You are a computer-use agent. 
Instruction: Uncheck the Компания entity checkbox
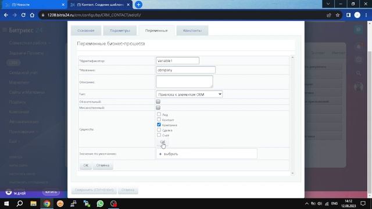(159, 125)
